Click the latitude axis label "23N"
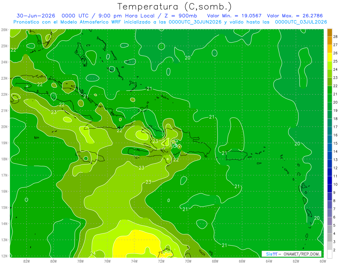The image size is (343, 265). (4, 78)
